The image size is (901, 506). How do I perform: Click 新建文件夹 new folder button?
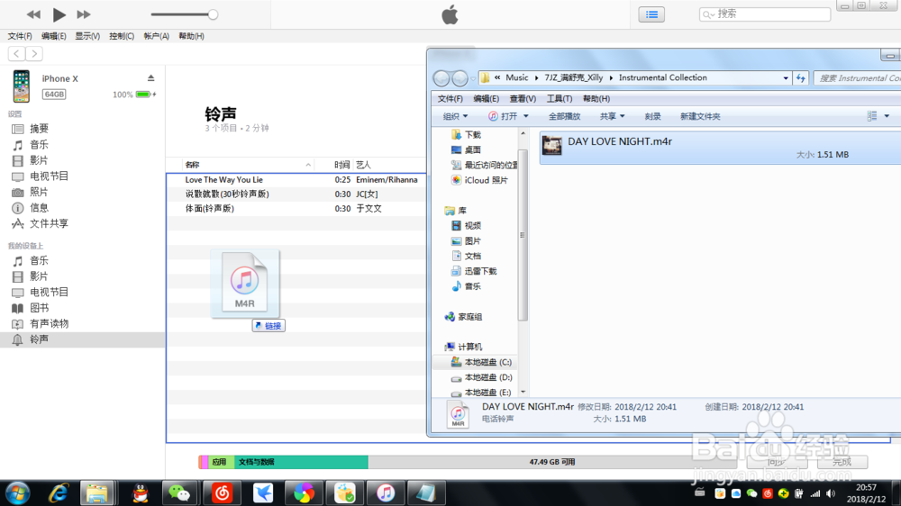click(x=700, y=116)
